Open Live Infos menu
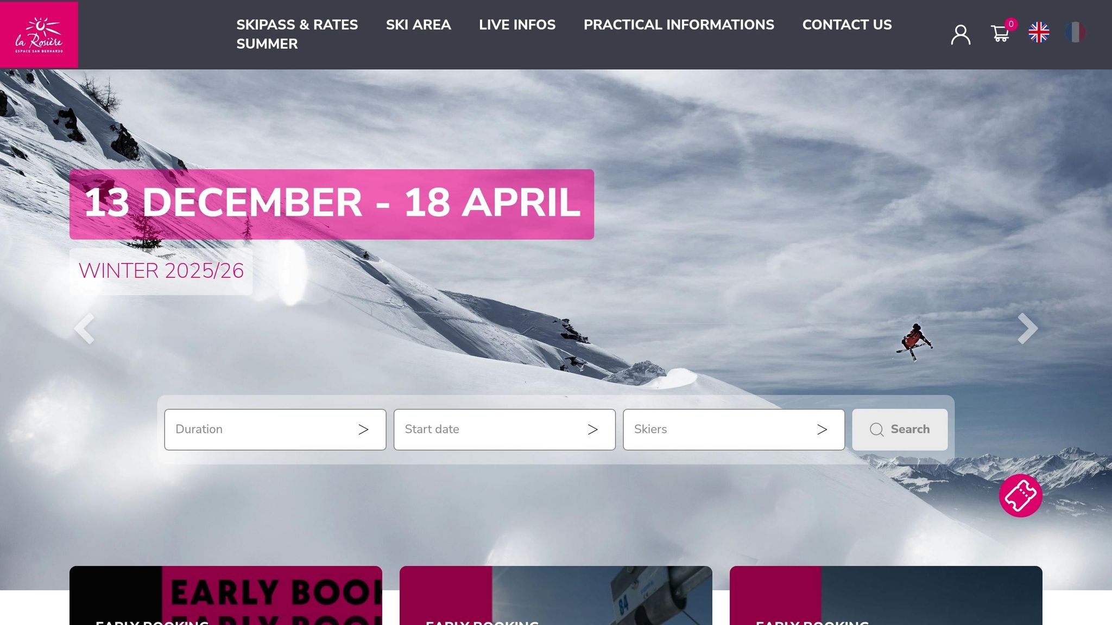Image resolution: width=1112 pixels, height=625 pixels. tap(517, 25)
